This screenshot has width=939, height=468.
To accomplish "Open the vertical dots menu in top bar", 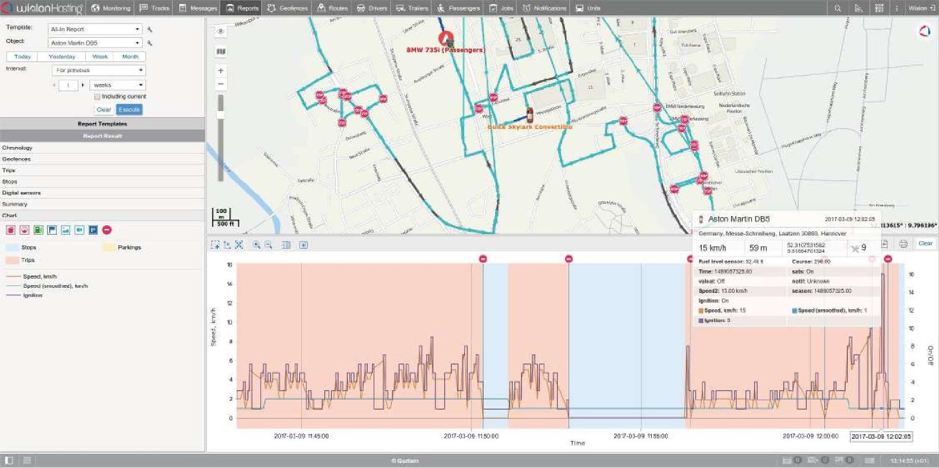I will click(x=896, y=8).
